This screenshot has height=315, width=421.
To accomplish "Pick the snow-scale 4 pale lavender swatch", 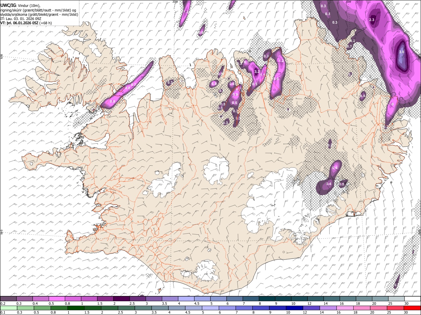I will point(186,299).
